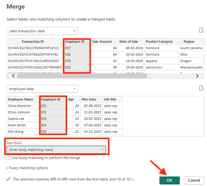This screenshot has width=207, height=186.
Task: Click cell E04 in employee table
Action: (53, 125)
